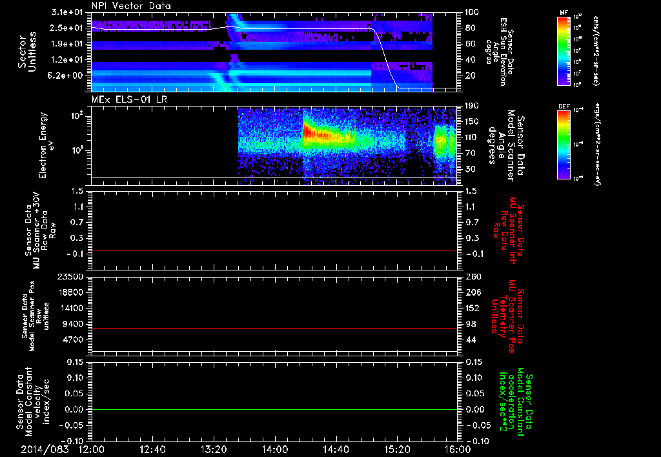The height and width of the screenshot is (457, 661).
Task: Click the "98" telemetry tick label
Action: [471, 324]
